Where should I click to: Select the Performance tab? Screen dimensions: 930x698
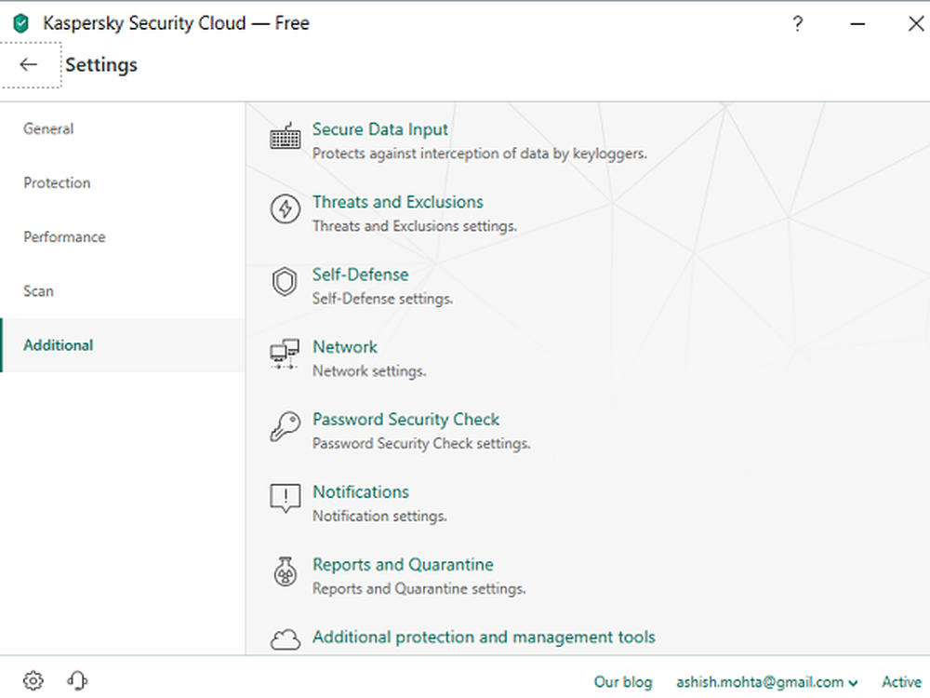pos(63,236)
